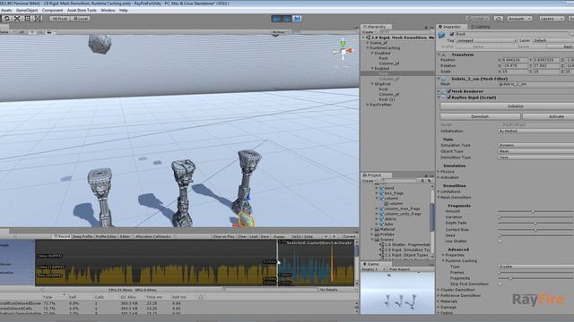Open the Asset Store Tools menu

(82, 10)
